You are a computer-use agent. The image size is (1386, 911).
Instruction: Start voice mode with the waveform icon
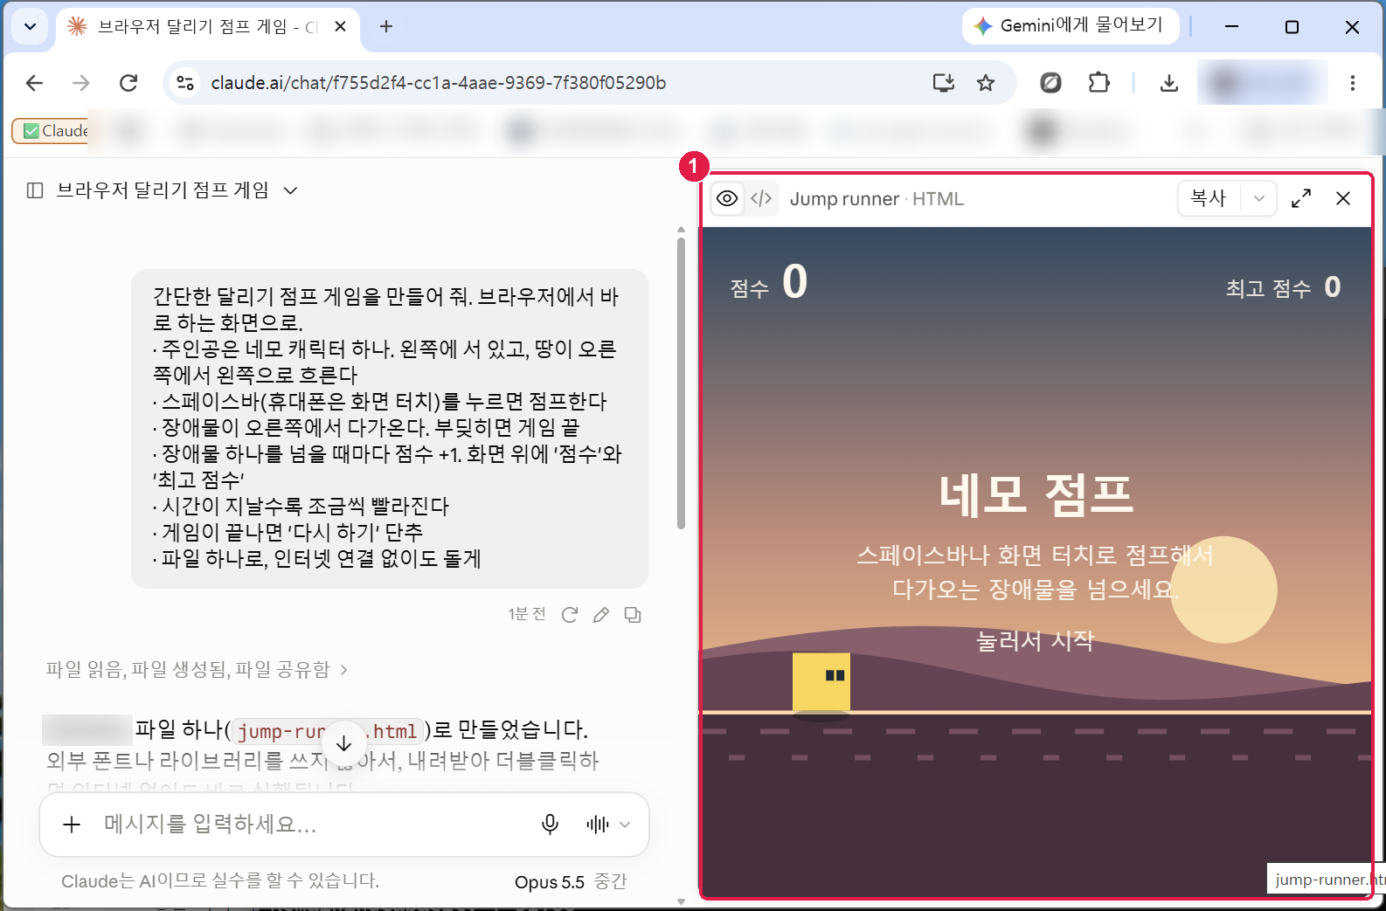pyautogui.click(x=598, y=825)
